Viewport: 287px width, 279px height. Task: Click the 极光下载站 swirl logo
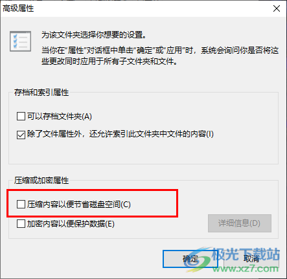coord(198,260)
